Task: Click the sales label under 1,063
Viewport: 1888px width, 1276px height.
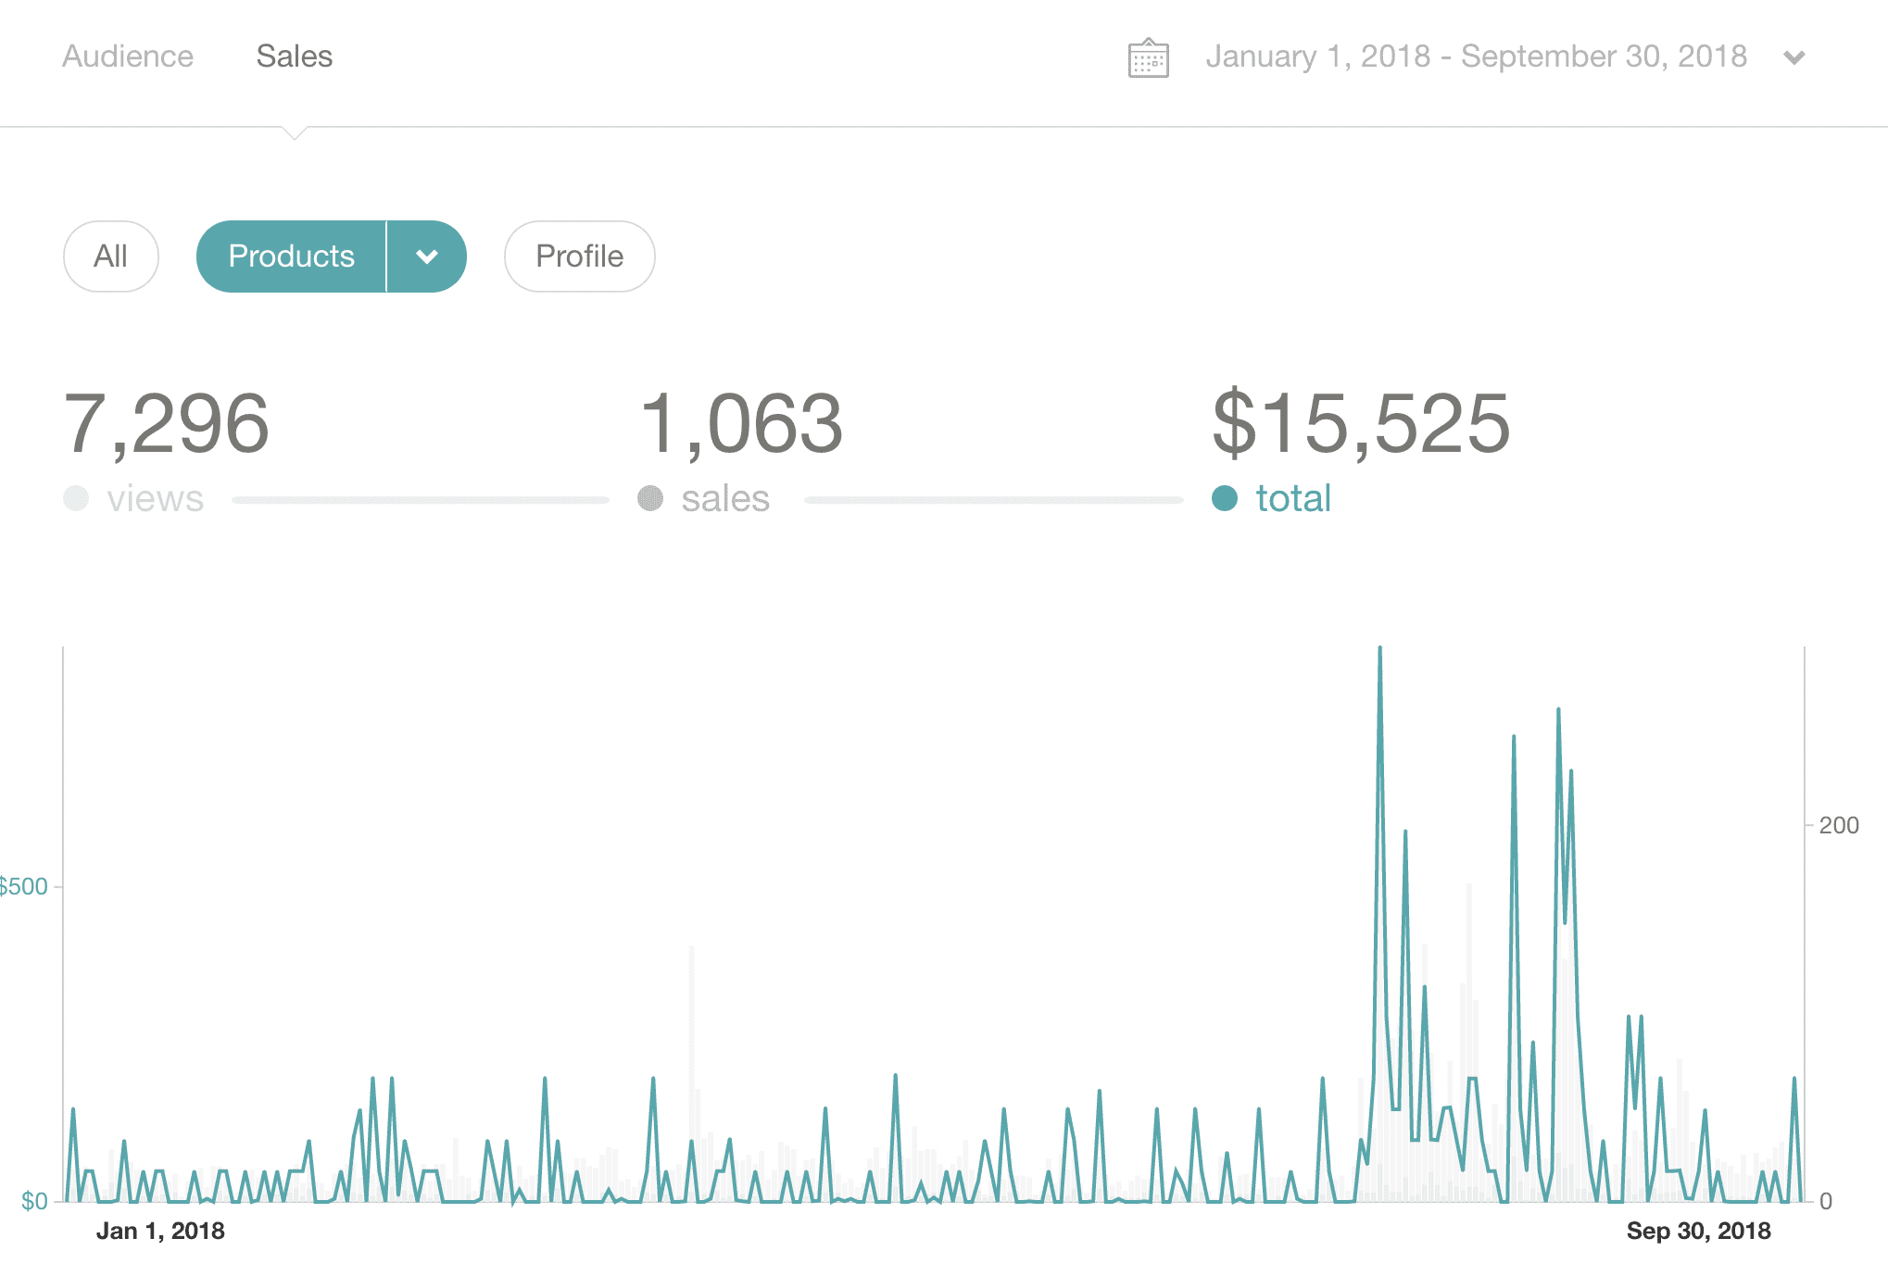Action: tap(725, 498)
